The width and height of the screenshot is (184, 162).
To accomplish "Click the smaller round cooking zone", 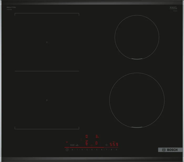I will (137, 37).
